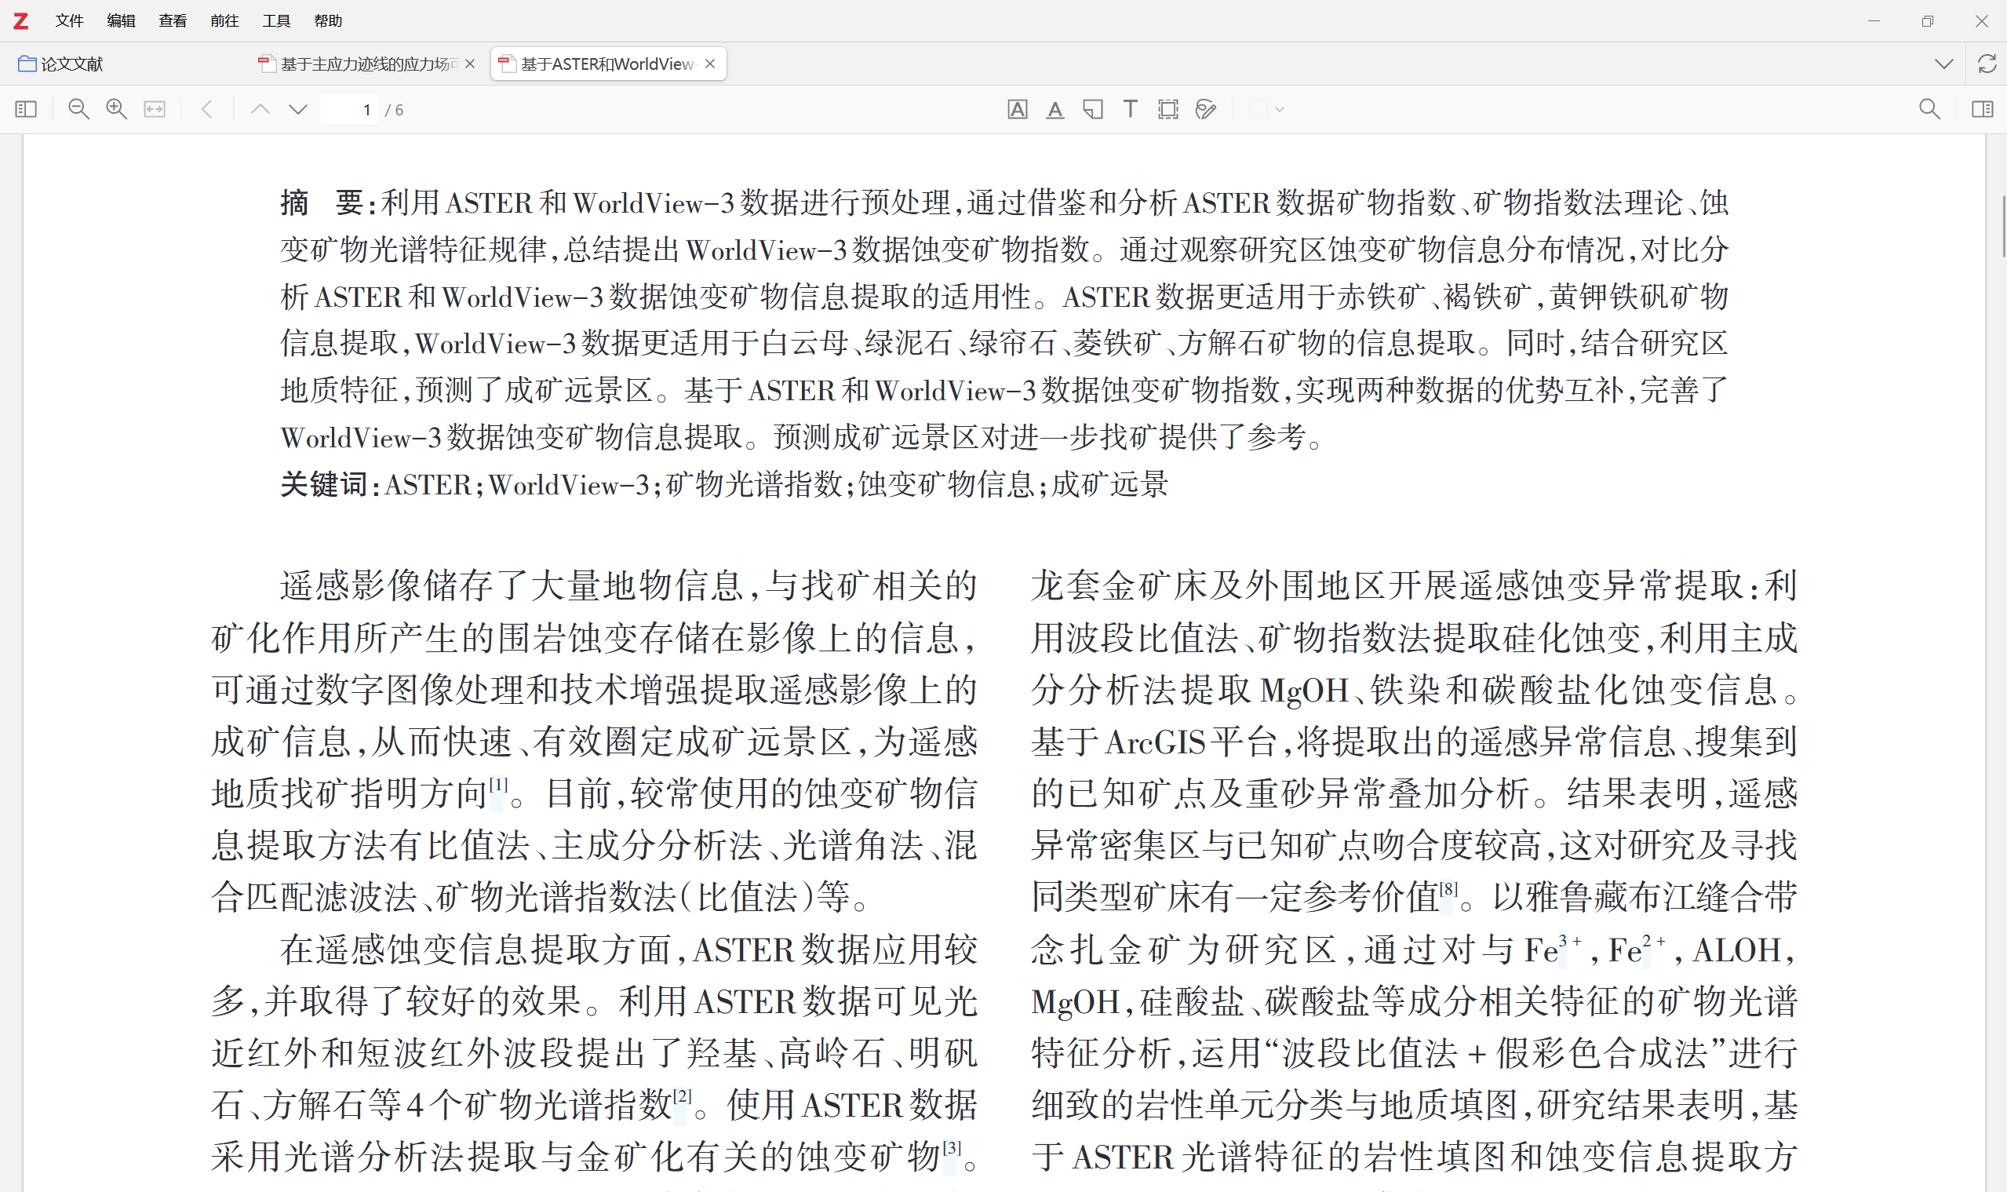Screen dimensions: 2007x1192
Task: Click the sync refresh icon
Action: tap(1986, 64)
